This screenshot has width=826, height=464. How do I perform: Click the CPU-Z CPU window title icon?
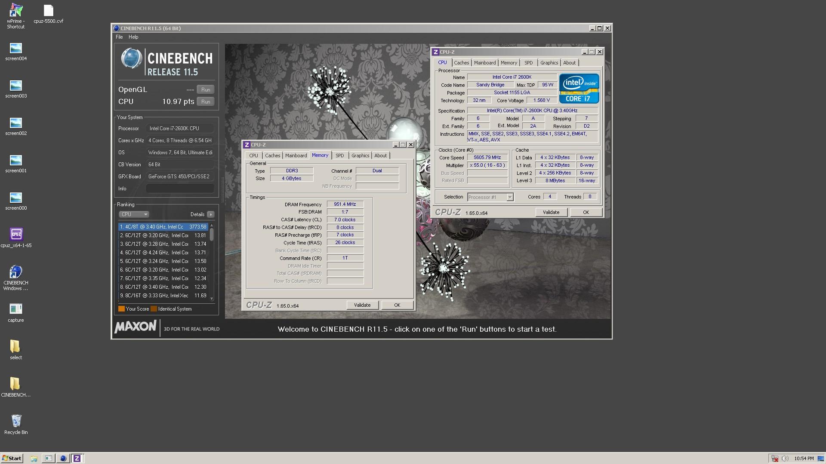[x=436, y=52]
